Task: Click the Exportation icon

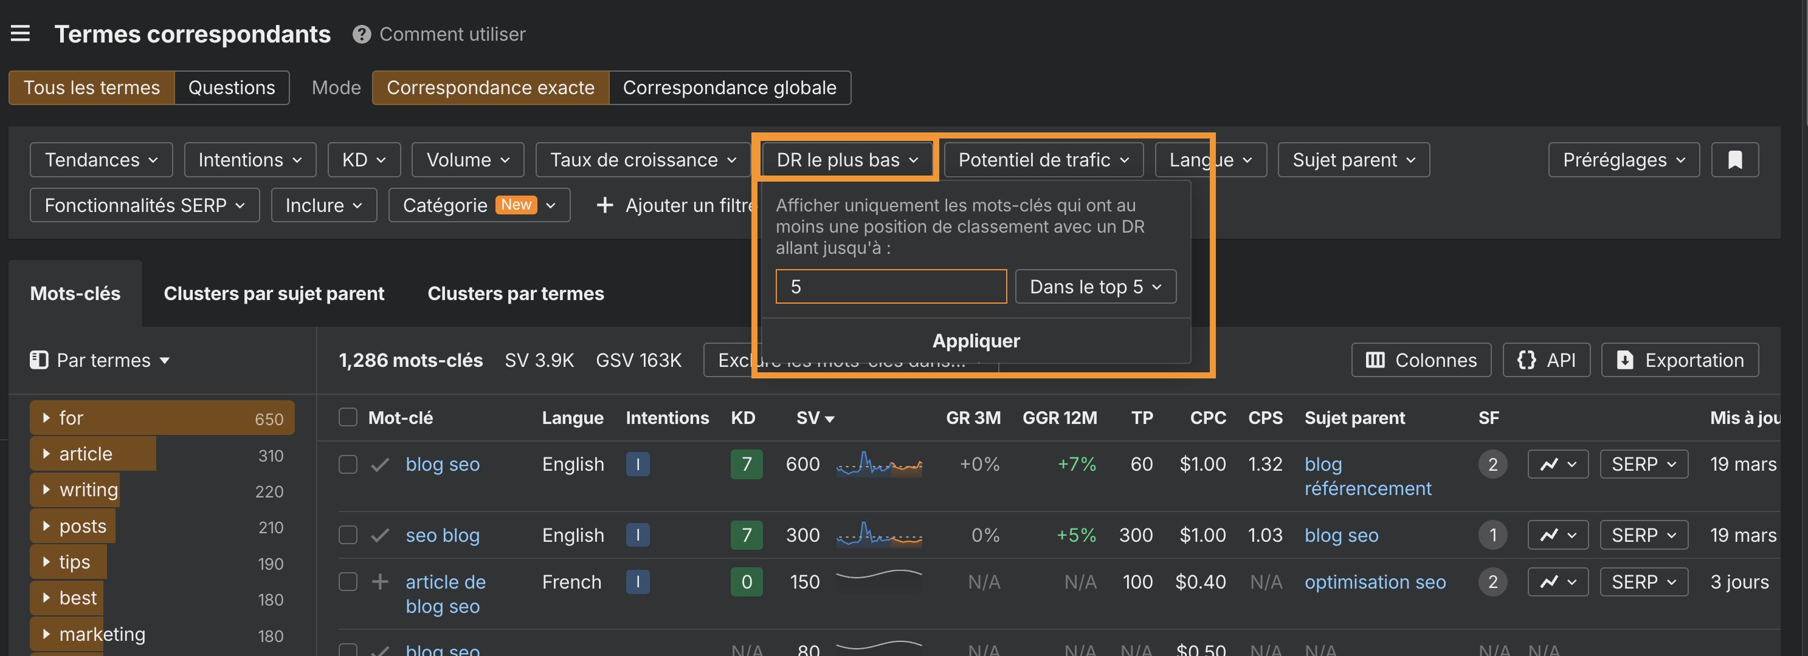Action: click(x=1627, y=359)
